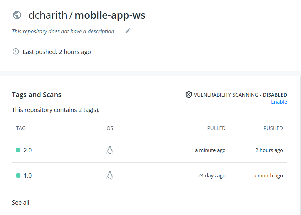This screenshot has height=215, width=301.
Task: Click 'This repository does not have a description' text
Action: pyautogui.click(x=63, y=31)
